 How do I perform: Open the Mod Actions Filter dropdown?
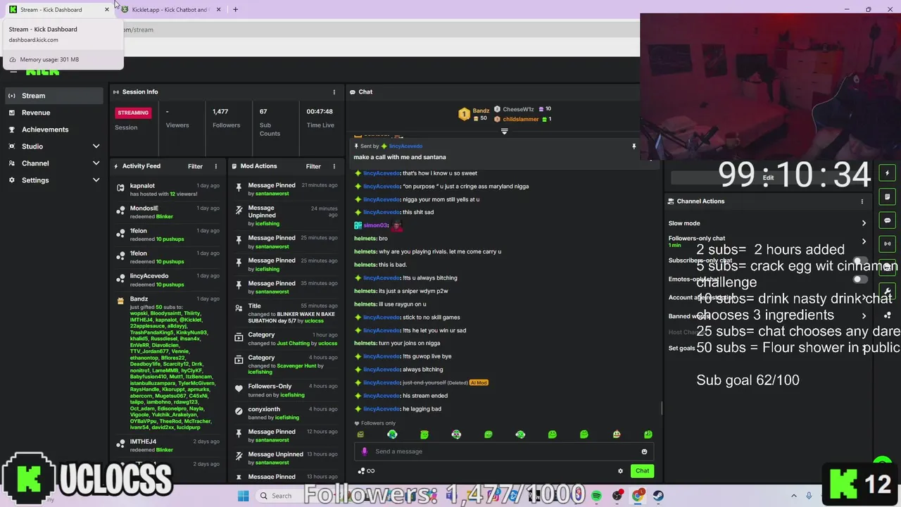[313, 166]
